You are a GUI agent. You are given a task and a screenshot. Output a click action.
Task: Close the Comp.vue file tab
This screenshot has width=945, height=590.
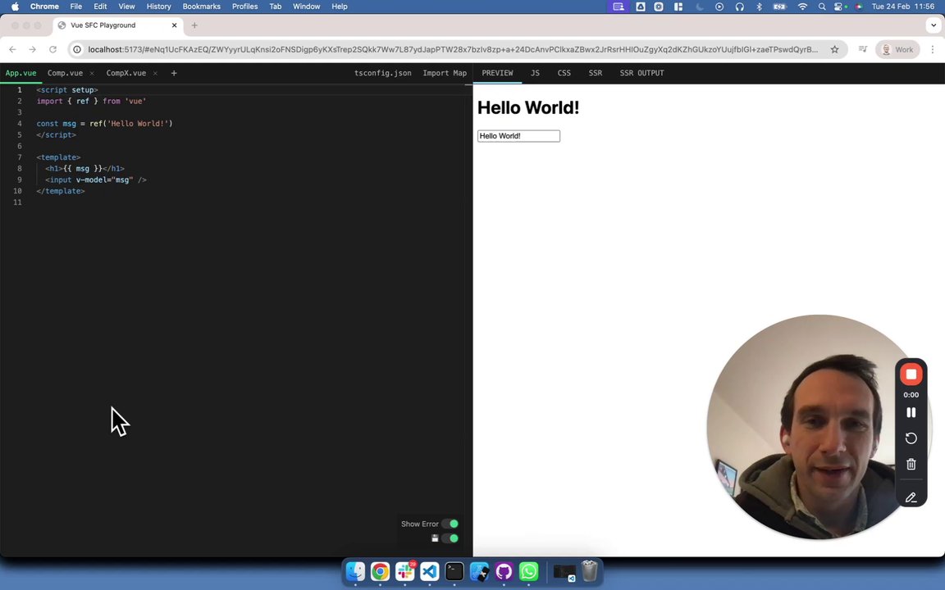(92, 74)
